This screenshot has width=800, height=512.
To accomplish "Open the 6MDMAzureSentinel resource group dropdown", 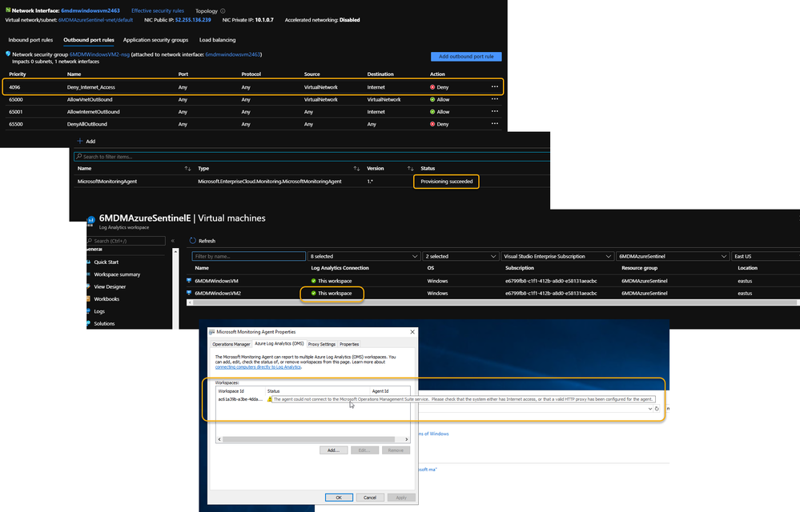I will 673,256.
